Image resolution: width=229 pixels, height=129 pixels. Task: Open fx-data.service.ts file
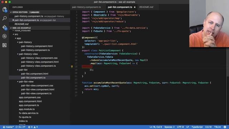[29, 113]
